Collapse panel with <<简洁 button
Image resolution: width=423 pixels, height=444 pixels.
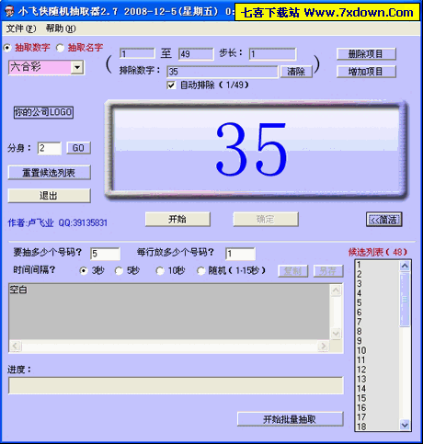click(x=383, y=220)
